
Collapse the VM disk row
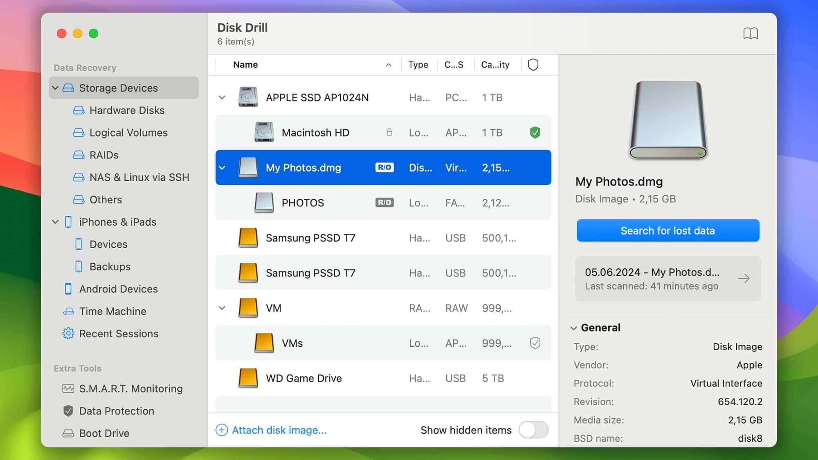[x=222, y=308]
